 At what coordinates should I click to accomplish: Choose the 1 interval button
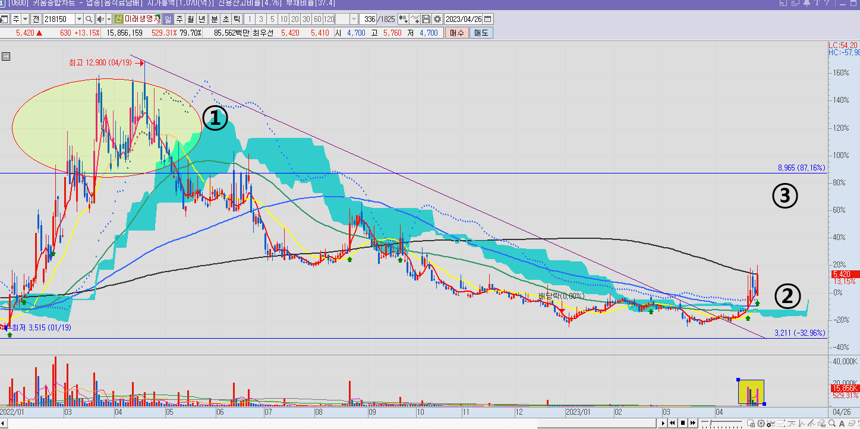250,19
